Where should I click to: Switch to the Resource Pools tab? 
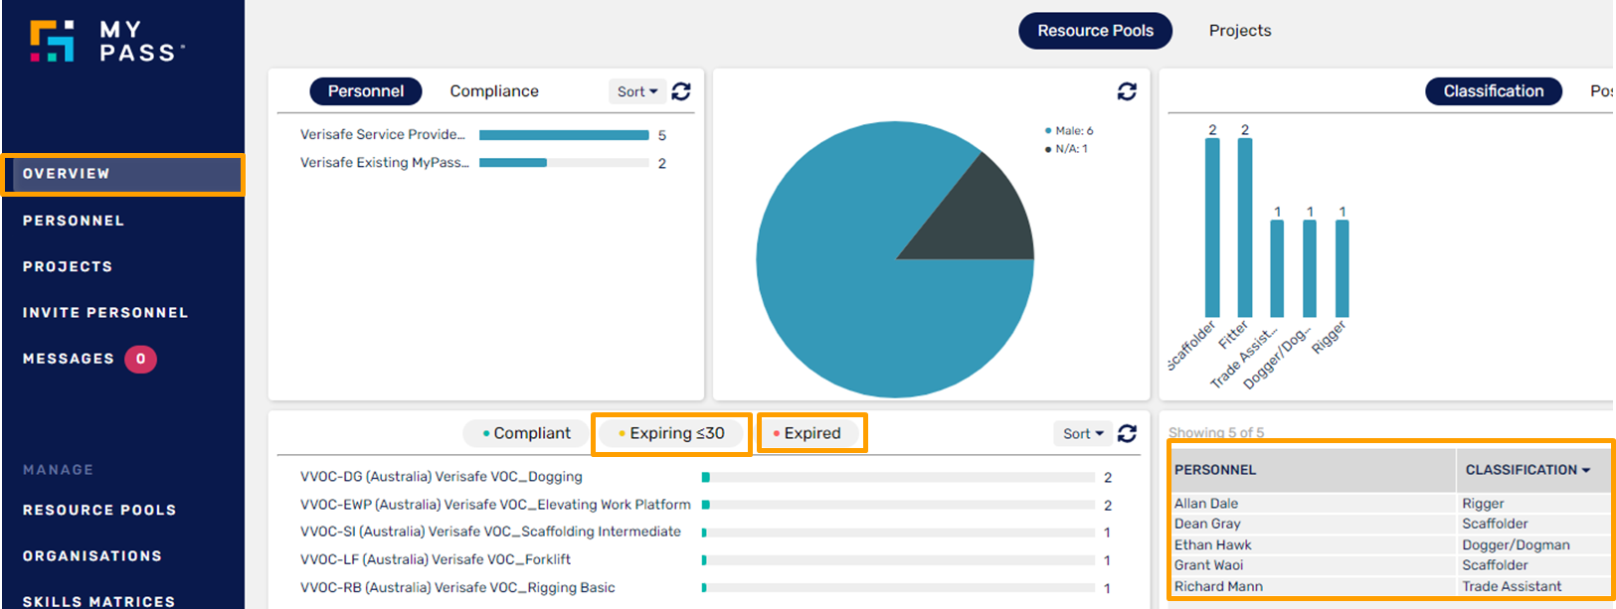point(1095,31)
